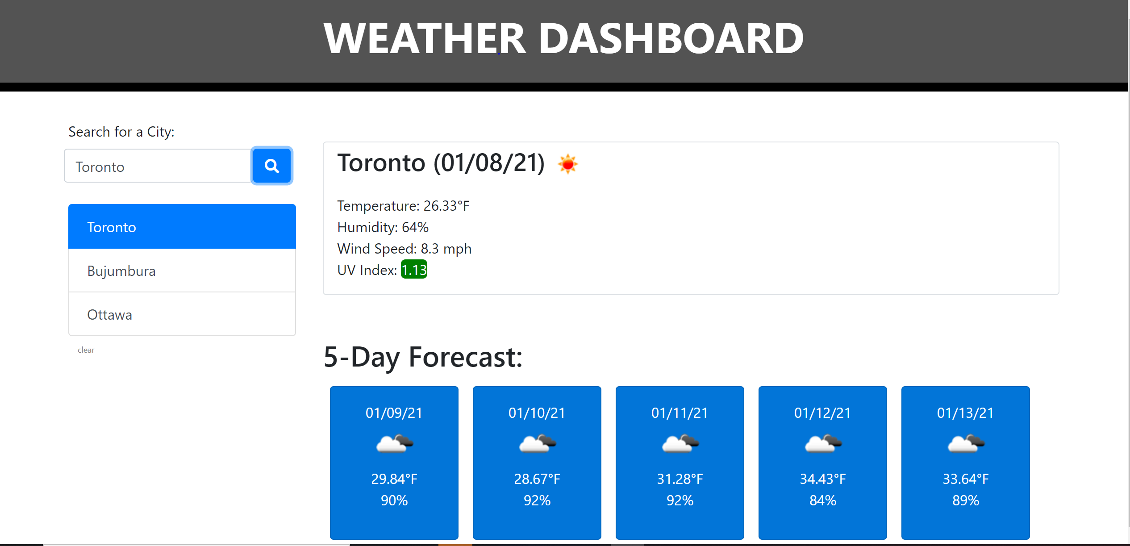Image resolution: width=1130 pixels, height=546 pixels.
Task: Select Ottawa from the city history list
Action: pos(182,314)
